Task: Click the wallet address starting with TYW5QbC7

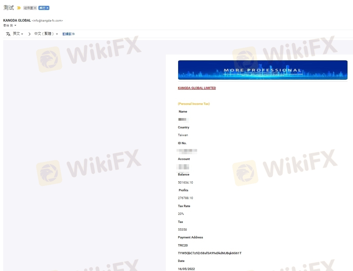Action: point(210,253)
